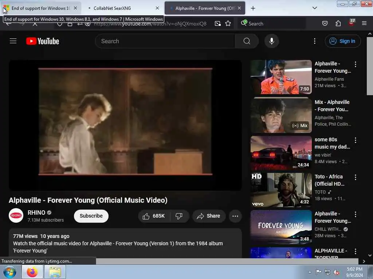The width and height of the screenshot is (373, 279).
Task: Click the ad-blocker extension badge showing 37
Action: tap(352, 23)
